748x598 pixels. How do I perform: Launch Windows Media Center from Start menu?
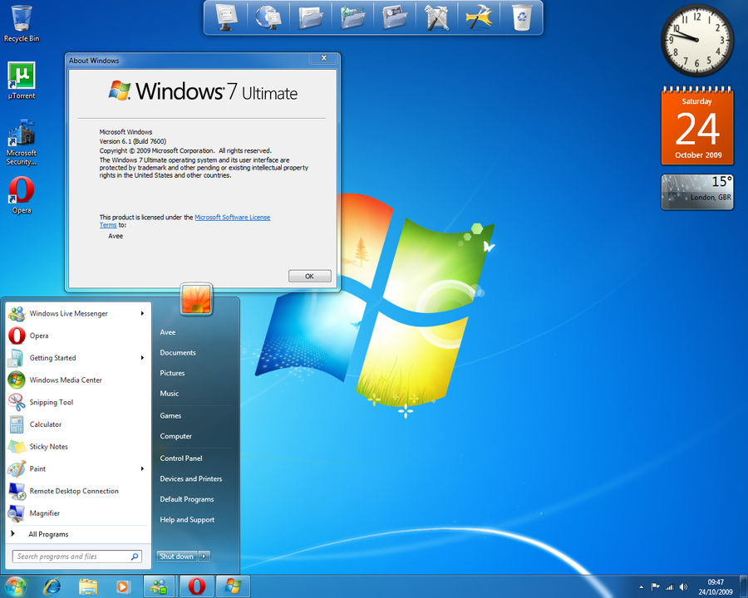pos(78,380)
